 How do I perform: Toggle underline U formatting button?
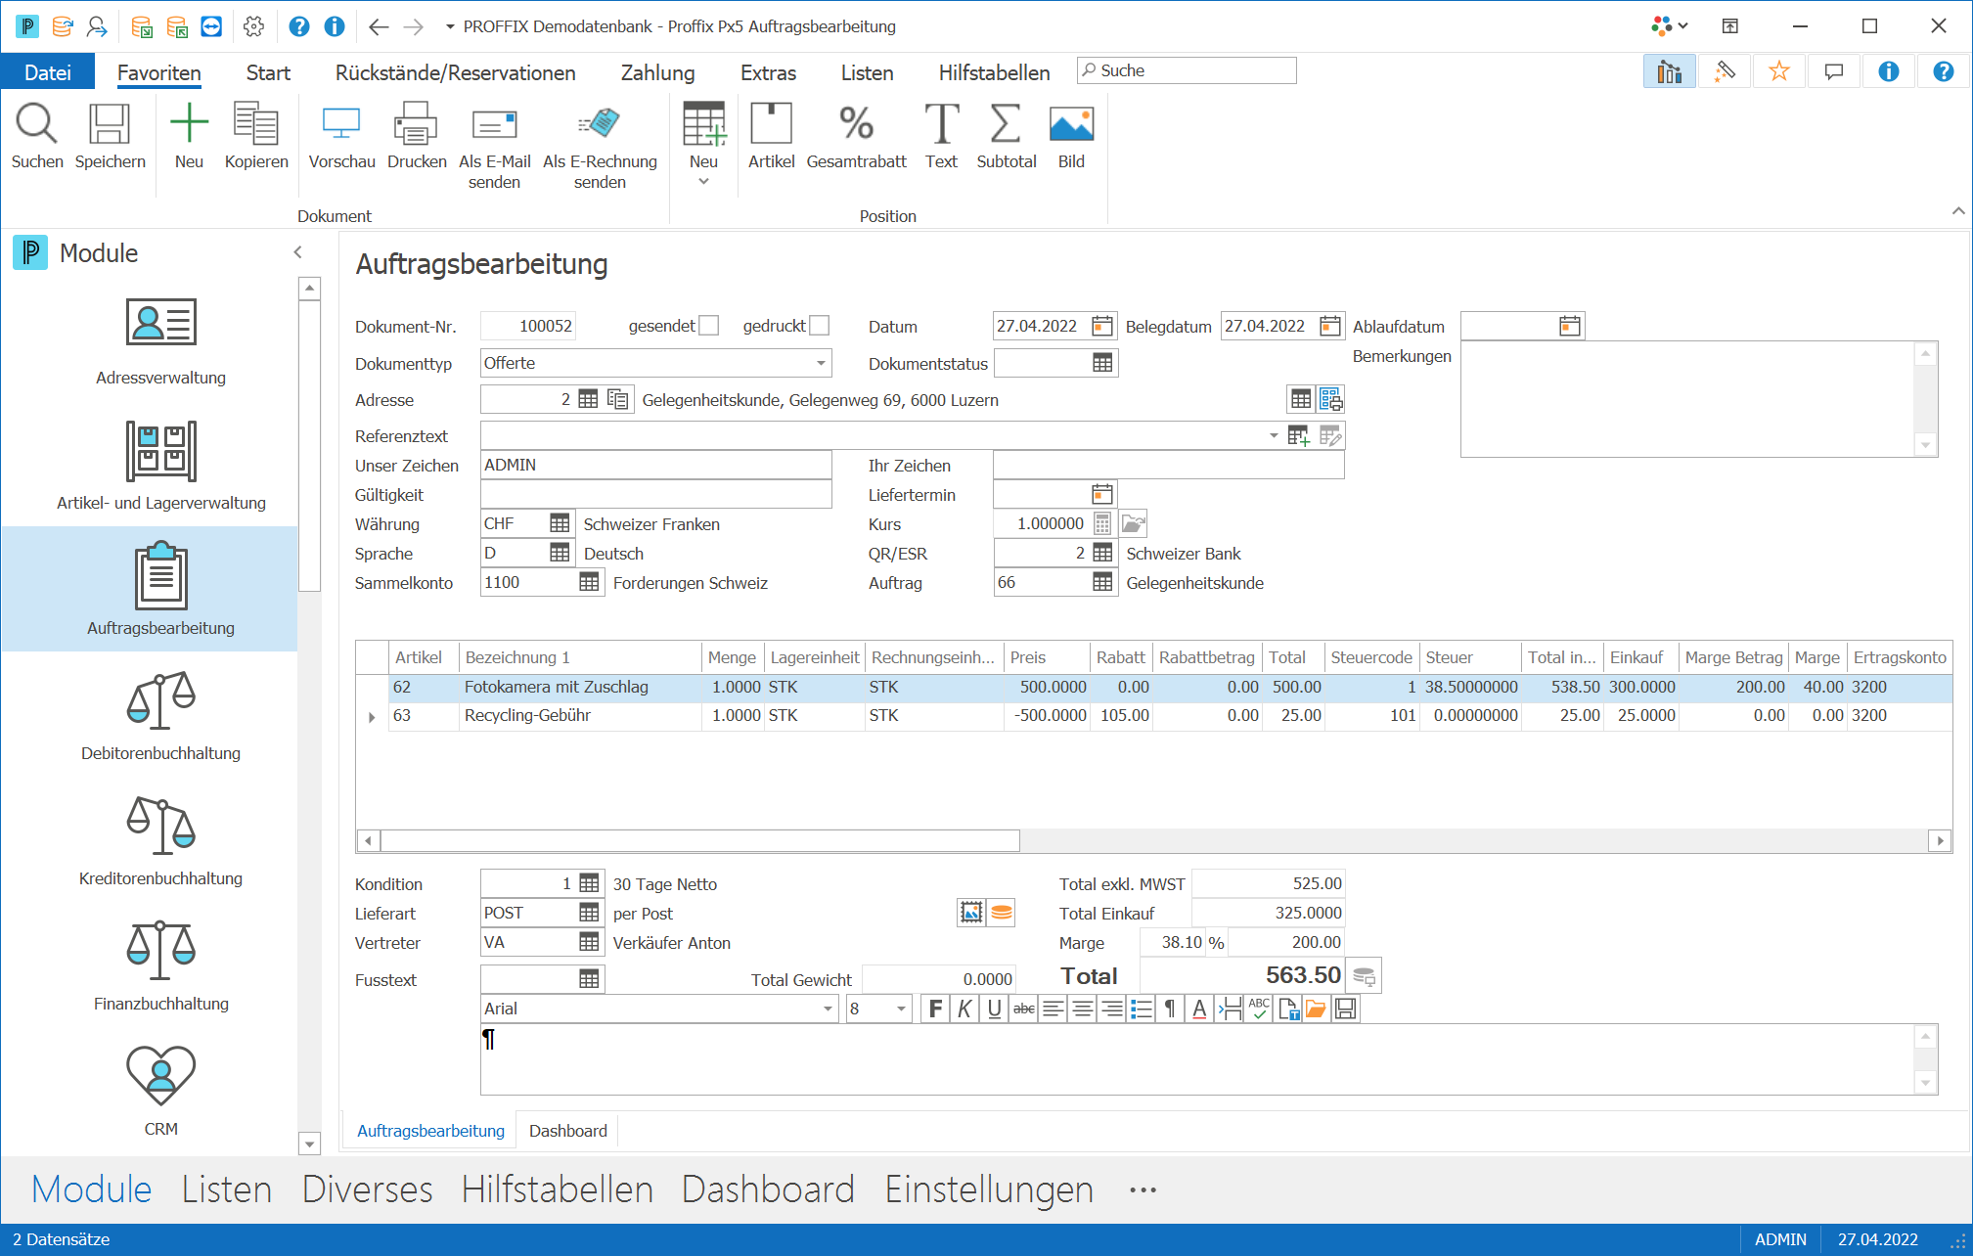click(994, 1009)
